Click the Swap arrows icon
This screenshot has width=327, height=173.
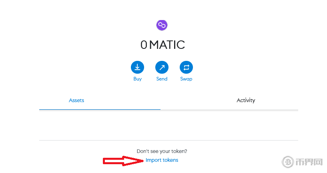click(186, 67)
